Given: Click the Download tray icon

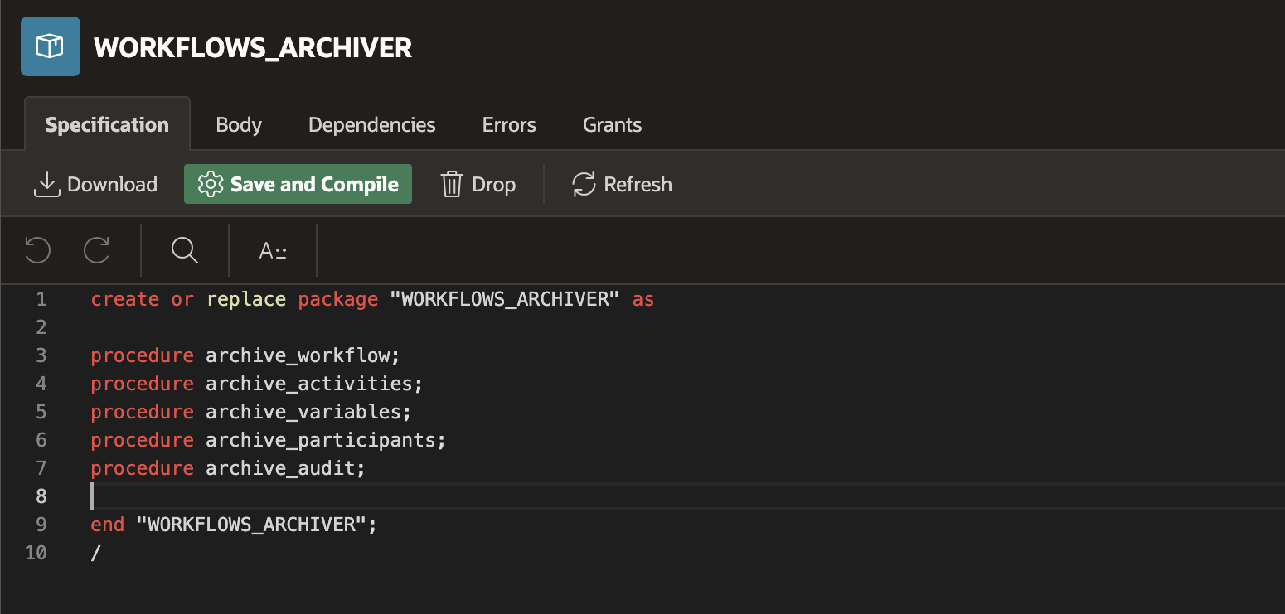Looking at the screenshot, I should (x=47, y=184).
